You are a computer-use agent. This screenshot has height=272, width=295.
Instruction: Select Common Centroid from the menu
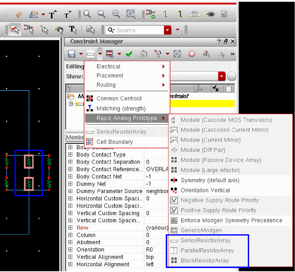(x=119, y=98)
